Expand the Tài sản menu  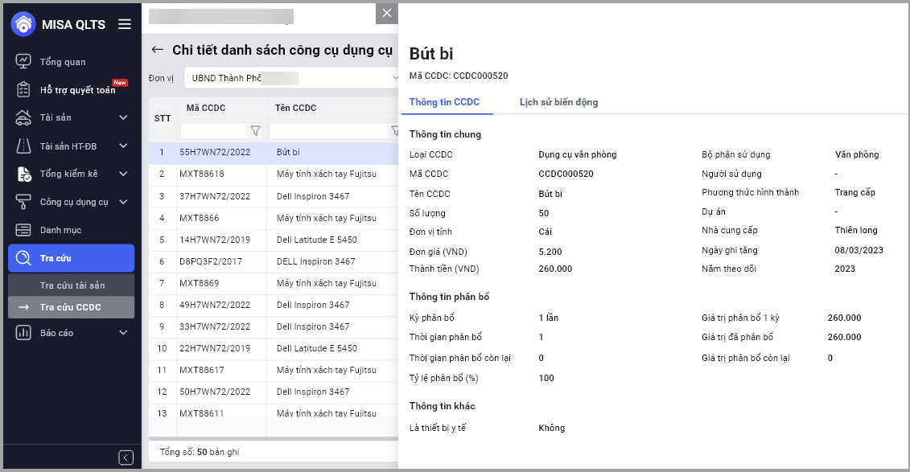(x=123, y=118)
